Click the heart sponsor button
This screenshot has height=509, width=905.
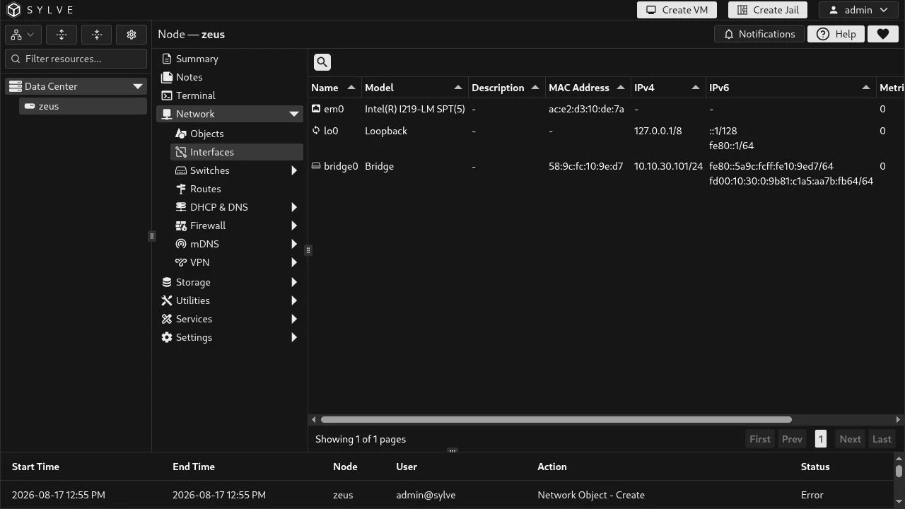coord(882,34)
